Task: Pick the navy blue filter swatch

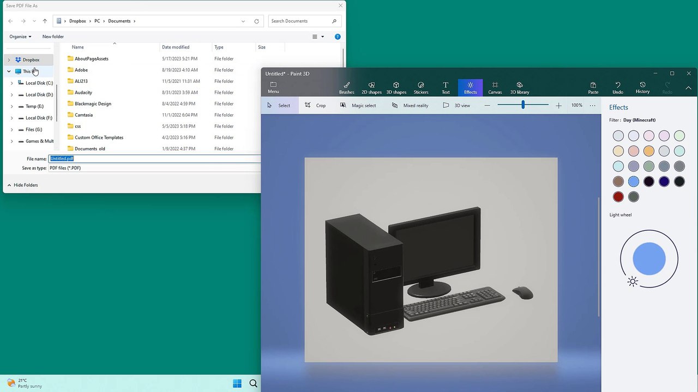Action: (664, 181)
